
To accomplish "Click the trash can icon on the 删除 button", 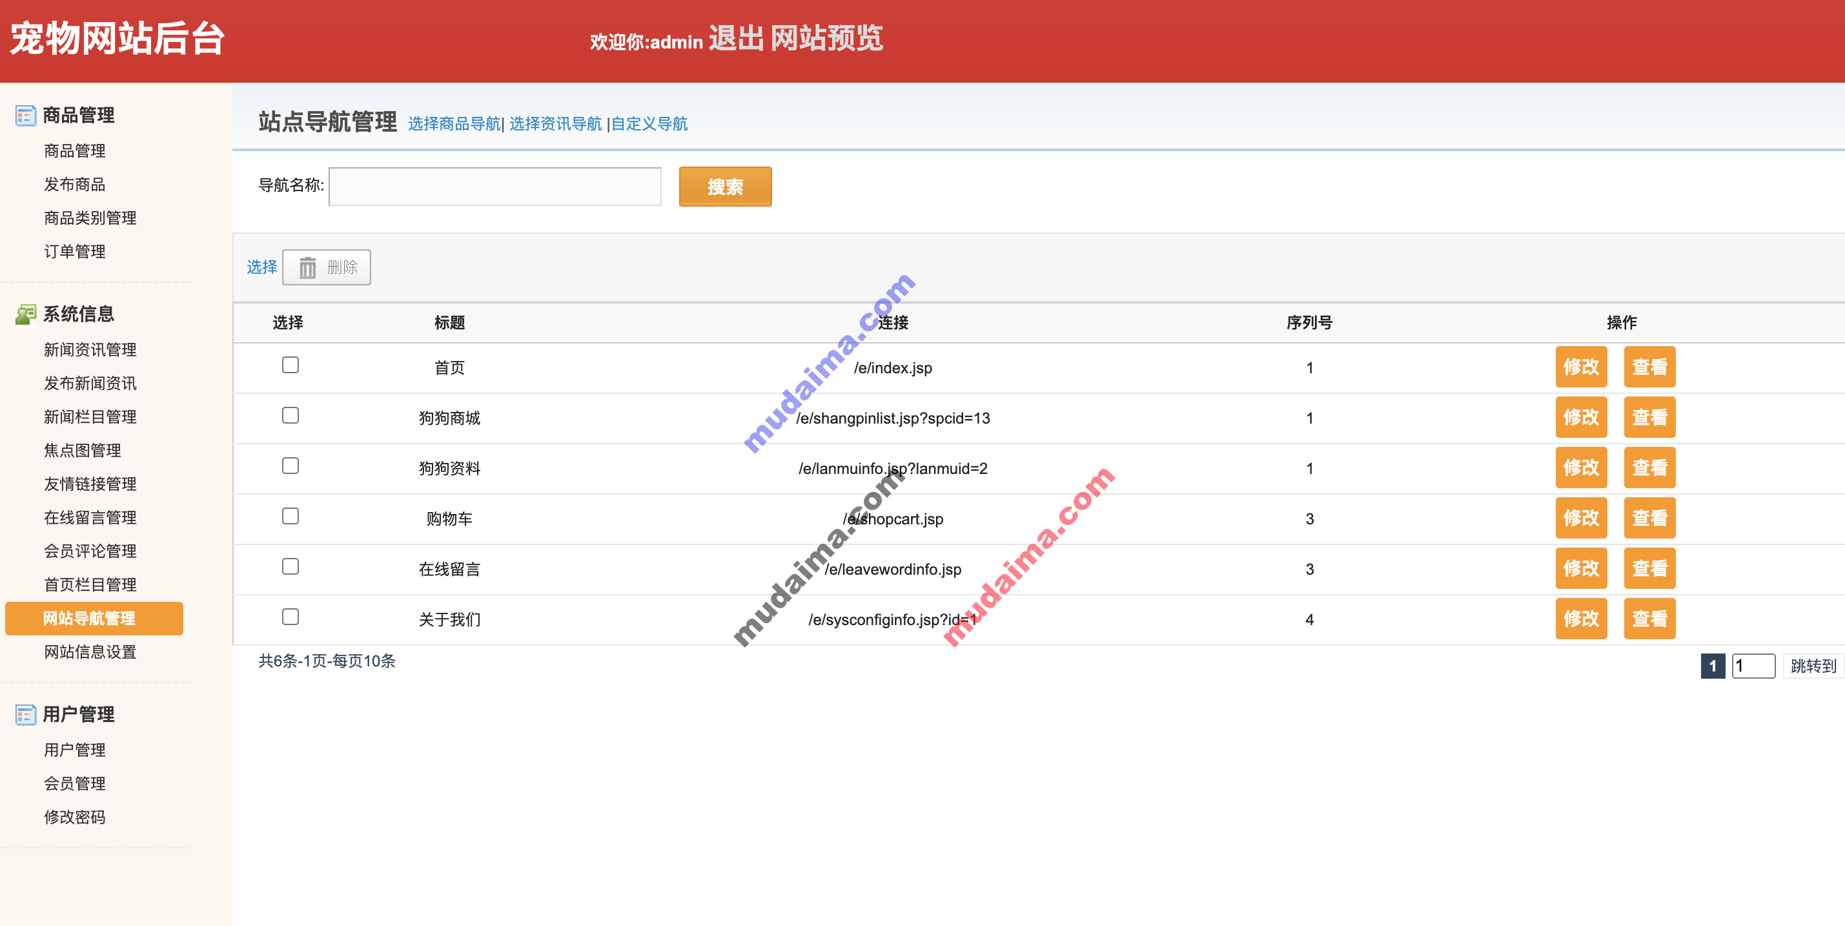I will pyautogui.click(x=307, y=268).
